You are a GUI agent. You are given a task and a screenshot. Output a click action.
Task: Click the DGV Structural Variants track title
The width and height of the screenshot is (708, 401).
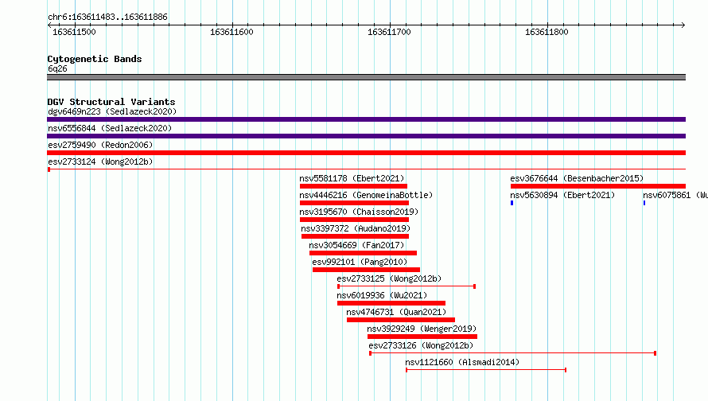point(111,102)
